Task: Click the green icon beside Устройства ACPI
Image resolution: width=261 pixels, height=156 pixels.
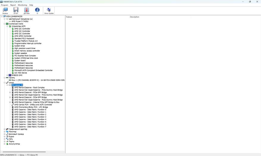Action: coord(10,26)
